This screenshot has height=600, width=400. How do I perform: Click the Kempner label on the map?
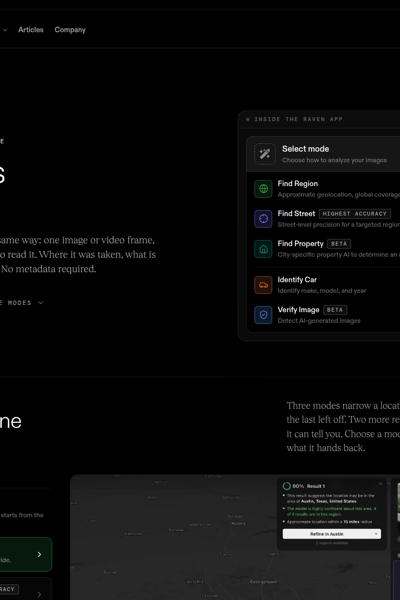pos(177,529)
